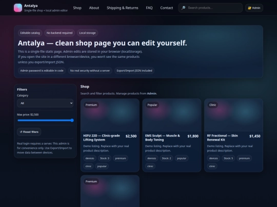Adjust the Max price slider
This screenshot has width=277, height=207.
(x=46, y=121)
